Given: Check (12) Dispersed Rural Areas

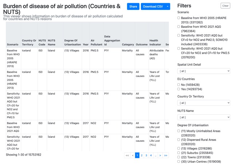Looking at the screenshot, I should tap(179, 140).
